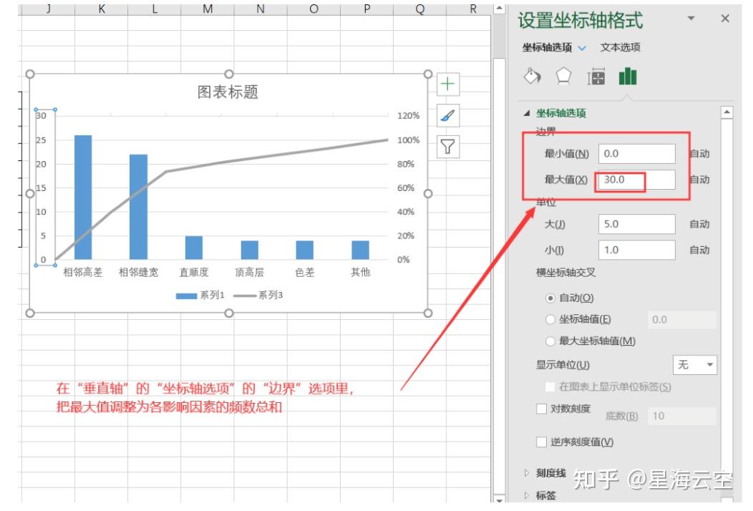Open Axis Options bar chart icon

tap(628, 77)
